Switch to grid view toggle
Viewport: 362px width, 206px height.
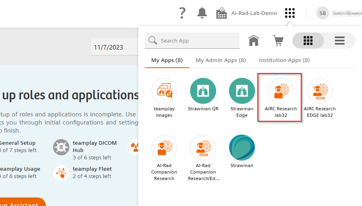308,41
